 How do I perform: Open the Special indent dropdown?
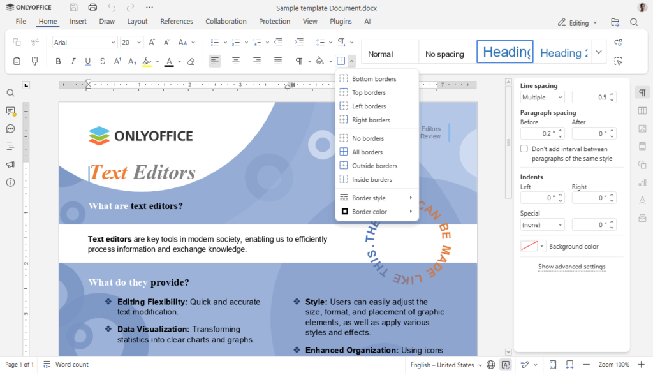(x=542, y=224)
